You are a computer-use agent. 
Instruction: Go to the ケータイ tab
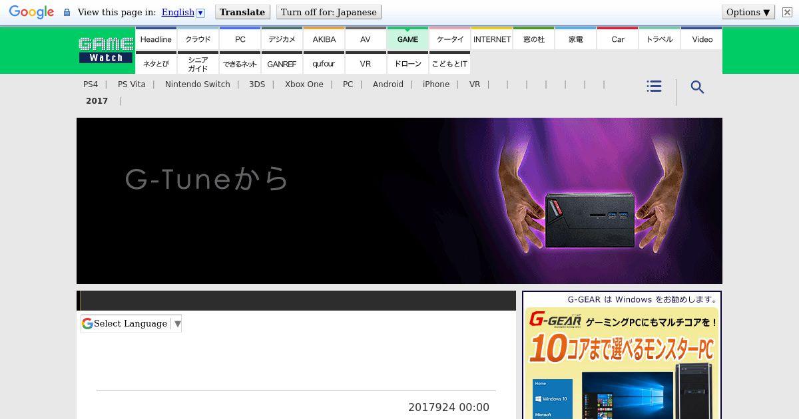coord(449,39)
